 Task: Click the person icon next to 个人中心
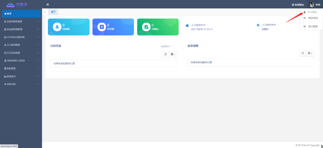(x=304, y=12)
